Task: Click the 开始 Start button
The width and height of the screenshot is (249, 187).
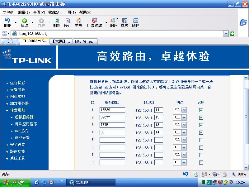Action: click(x=15, y=182)
